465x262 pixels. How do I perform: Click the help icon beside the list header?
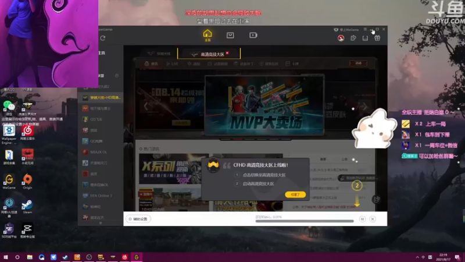click(x=117, y=76)
